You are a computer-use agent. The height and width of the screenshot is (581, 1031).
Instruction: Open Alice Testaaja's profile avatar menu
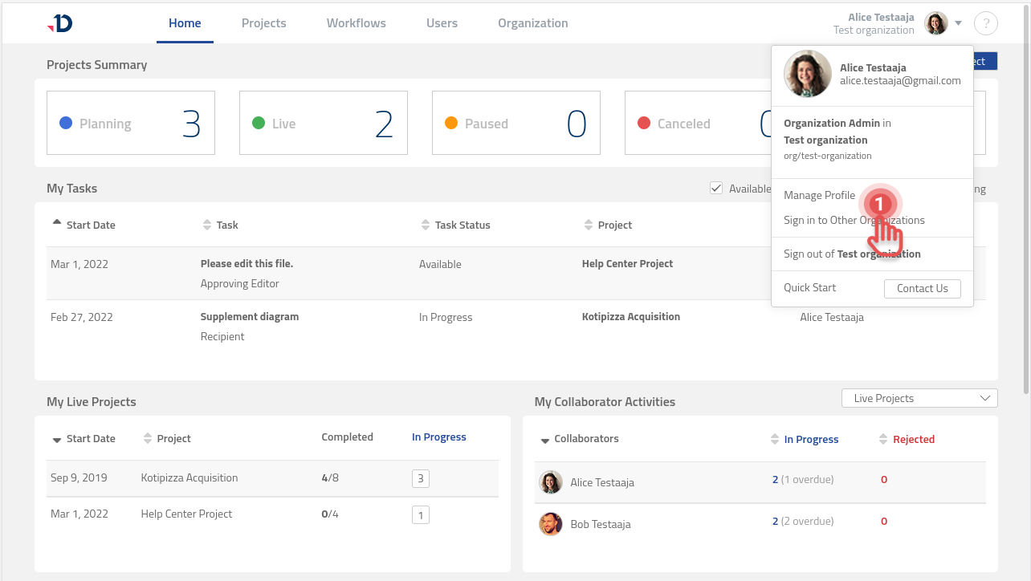[x=935, y=22]
